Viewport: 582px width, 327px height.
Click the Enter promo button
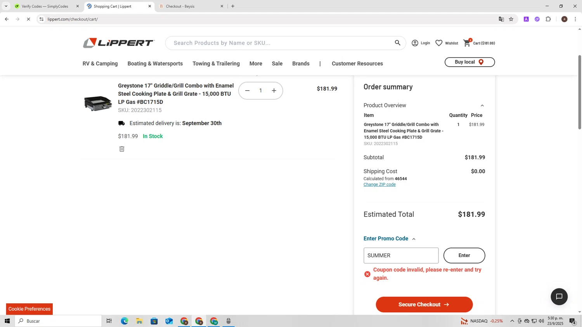point(464,255)
